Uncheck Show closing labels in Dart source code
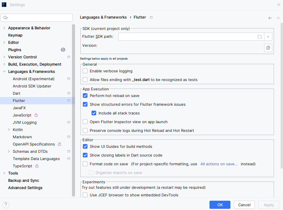This screenshot has height=210, width=283. 85,155
